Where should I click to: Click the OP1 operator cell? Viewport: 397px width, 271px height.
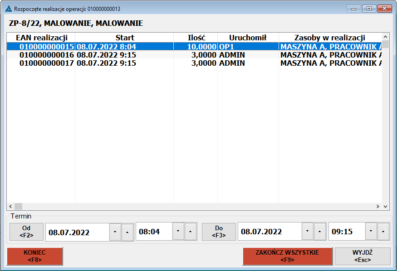pos(248,47)
